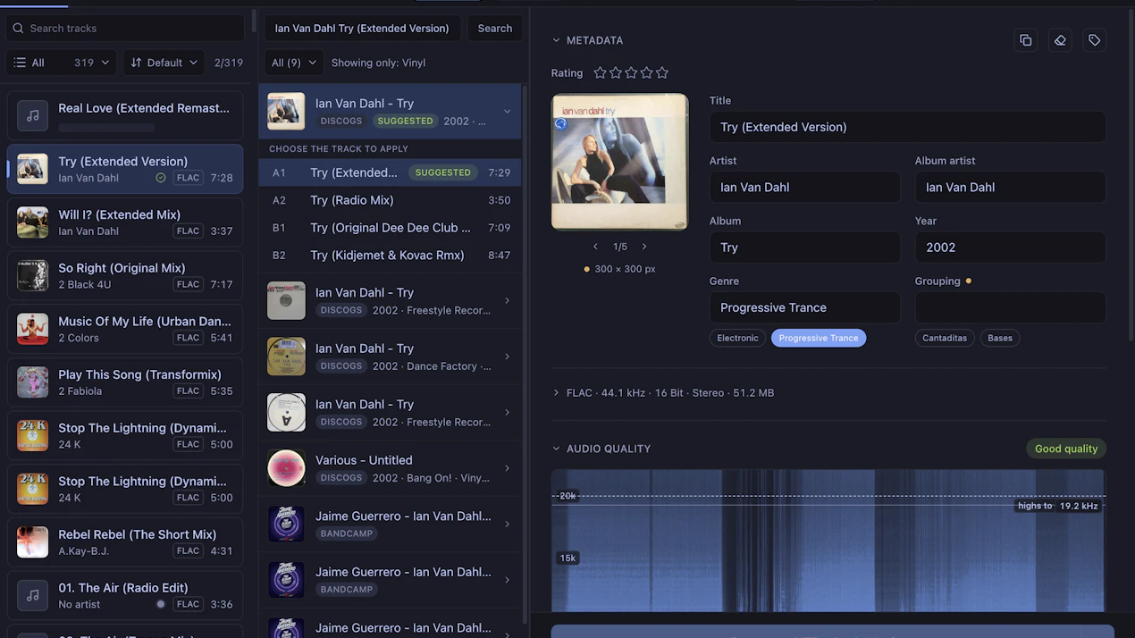Toggle the Bases grouping chip
Viewport: 1135px width, 638px height.
(1000, 338)
